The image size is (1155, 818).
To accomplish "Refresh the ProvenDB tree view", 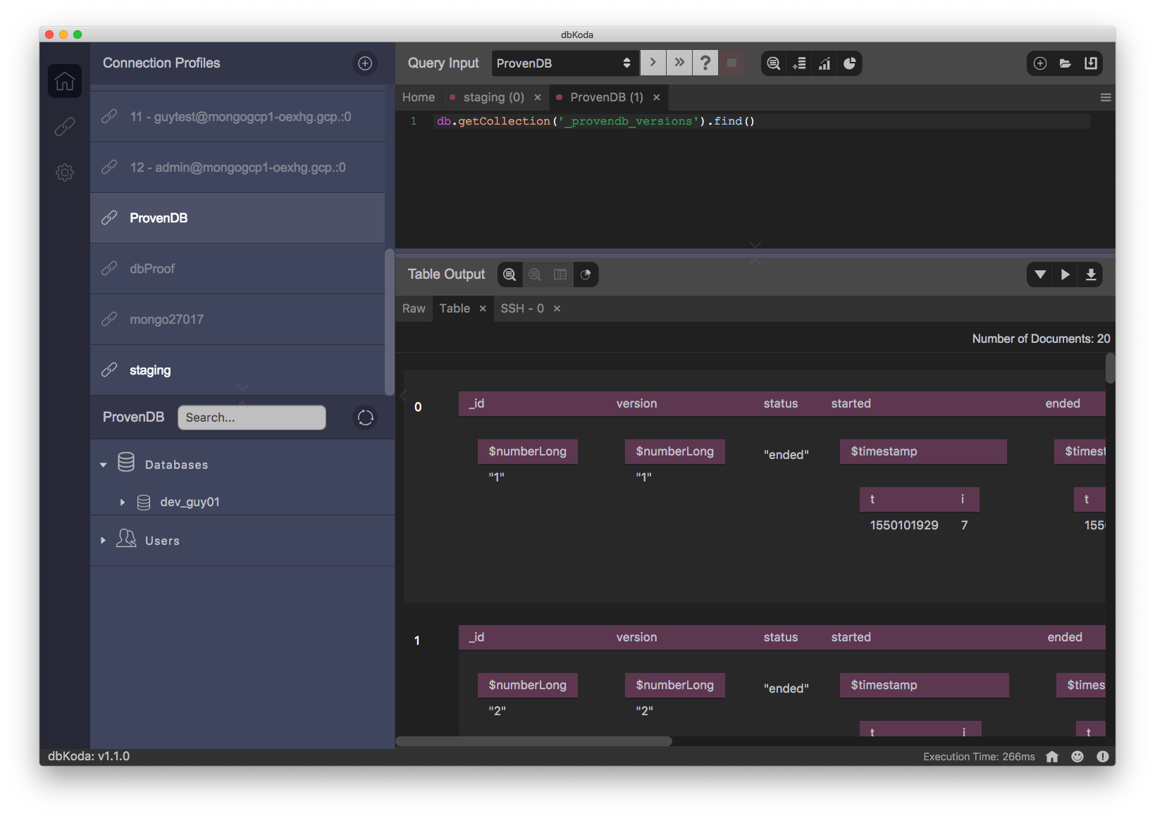I will click(365, 417).
